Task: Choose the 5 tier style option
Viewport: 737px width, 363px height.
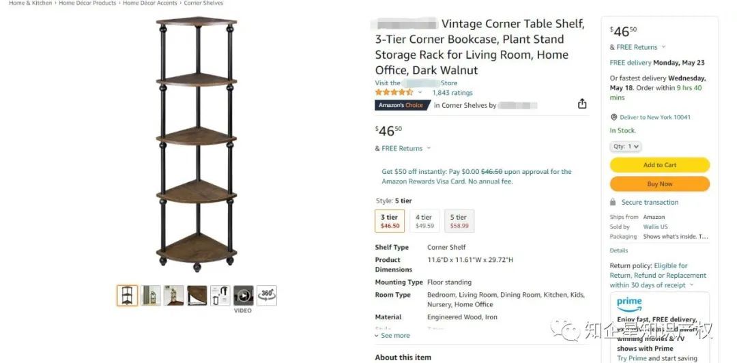Action: [459, 221]
